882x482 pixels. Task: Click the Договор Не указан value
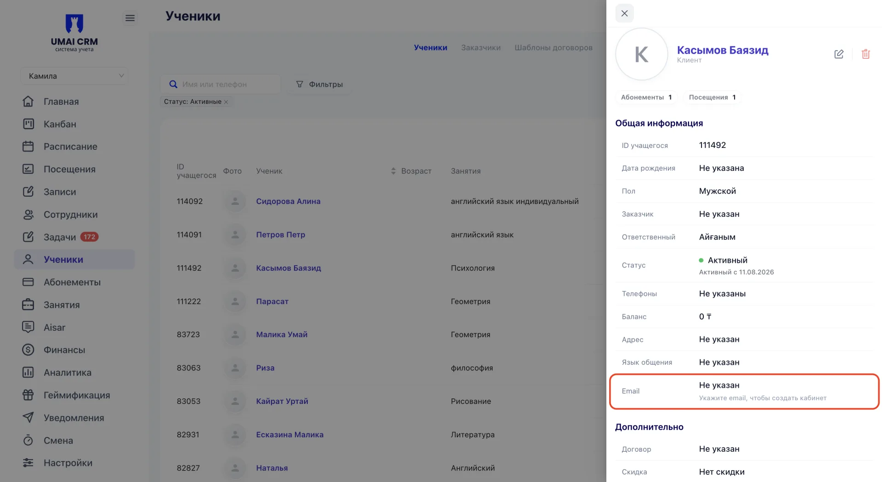tap(719, 449)
